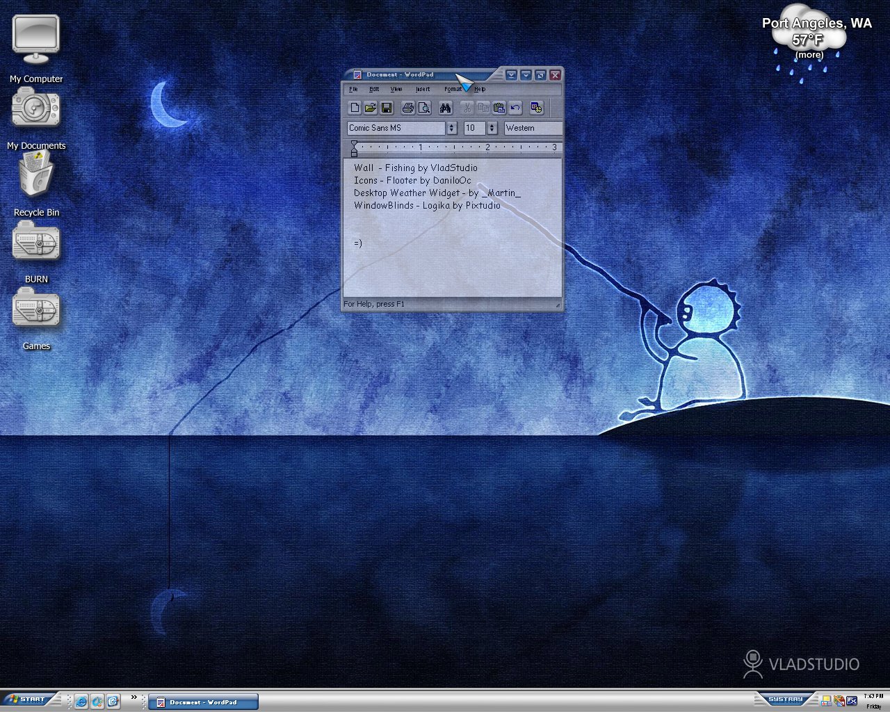This screenshot has width=890, height=712.
Task: Open the Western script combo box
Action: 533,128
